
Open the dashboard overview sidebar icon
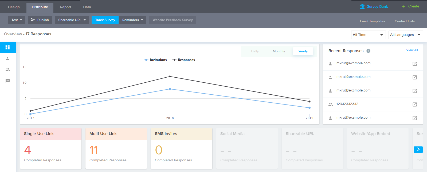coord(7,47)
